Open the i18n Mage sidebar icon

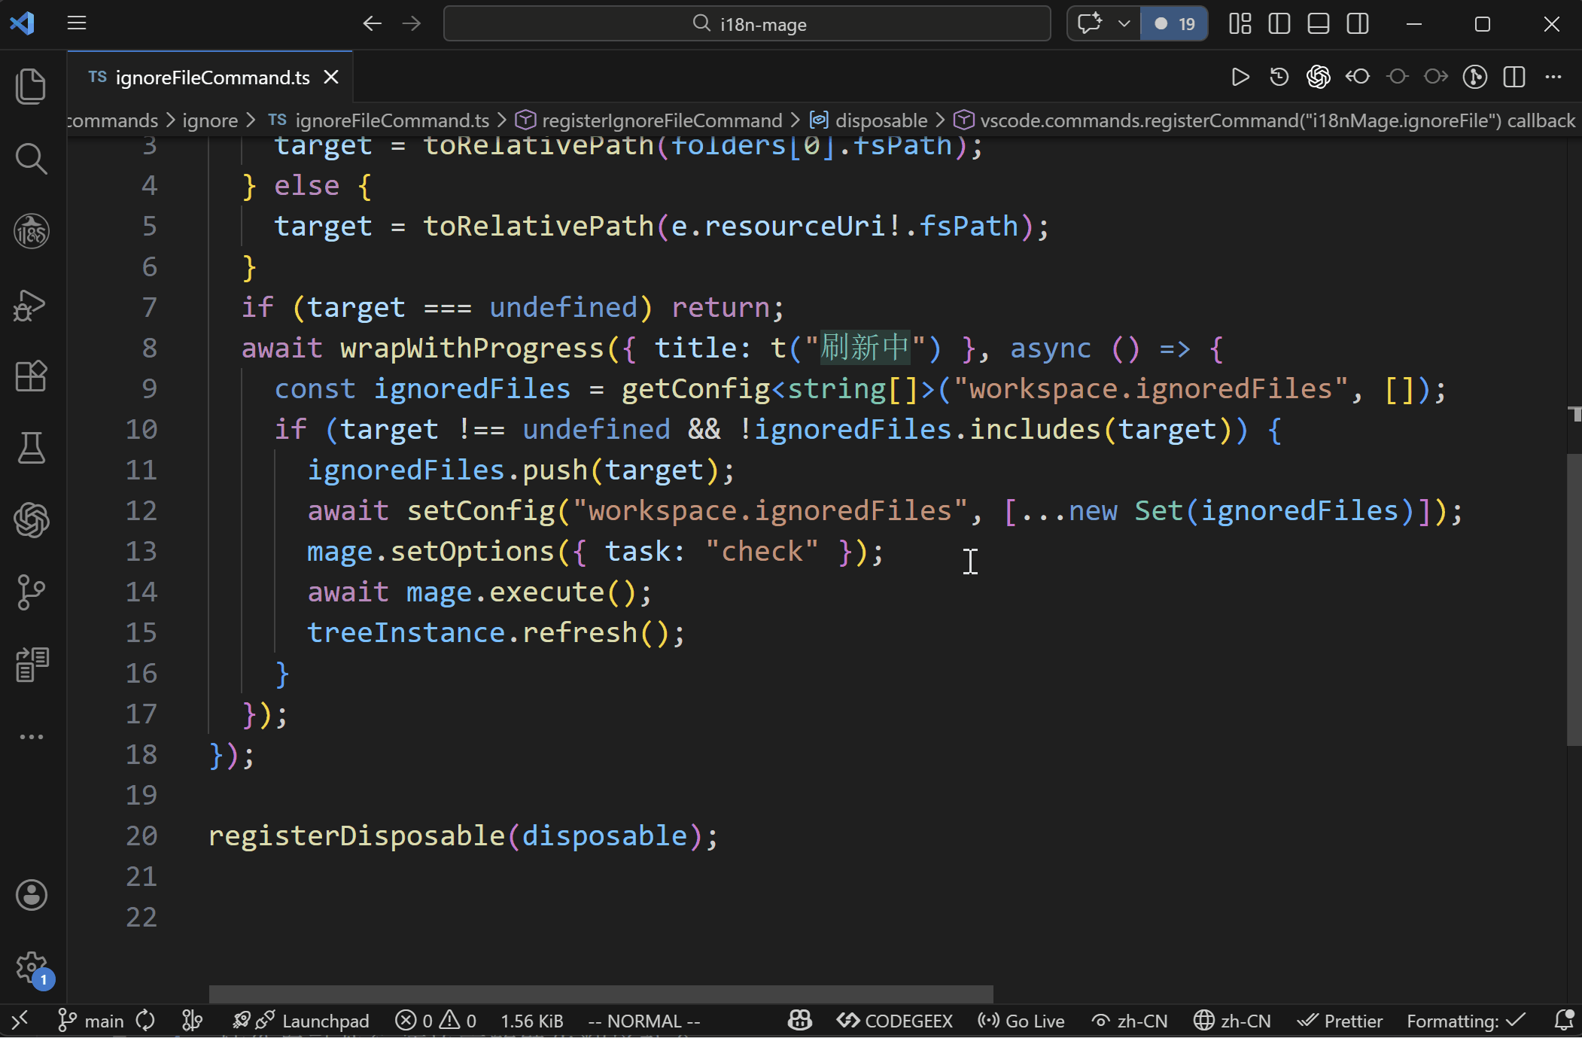coord(31,231)
